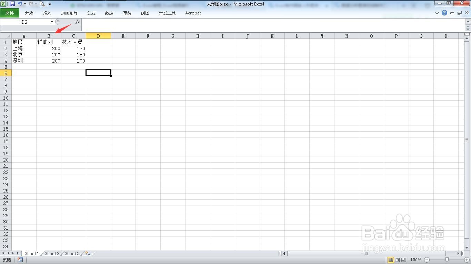Switch to the Sheet2 tab
This screenshot has height=264, width=471.
point(52,253)
